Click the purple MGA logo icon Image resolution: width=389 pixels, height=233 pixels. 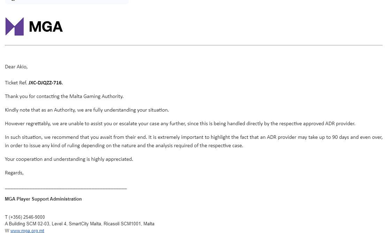tap(15, 27)
